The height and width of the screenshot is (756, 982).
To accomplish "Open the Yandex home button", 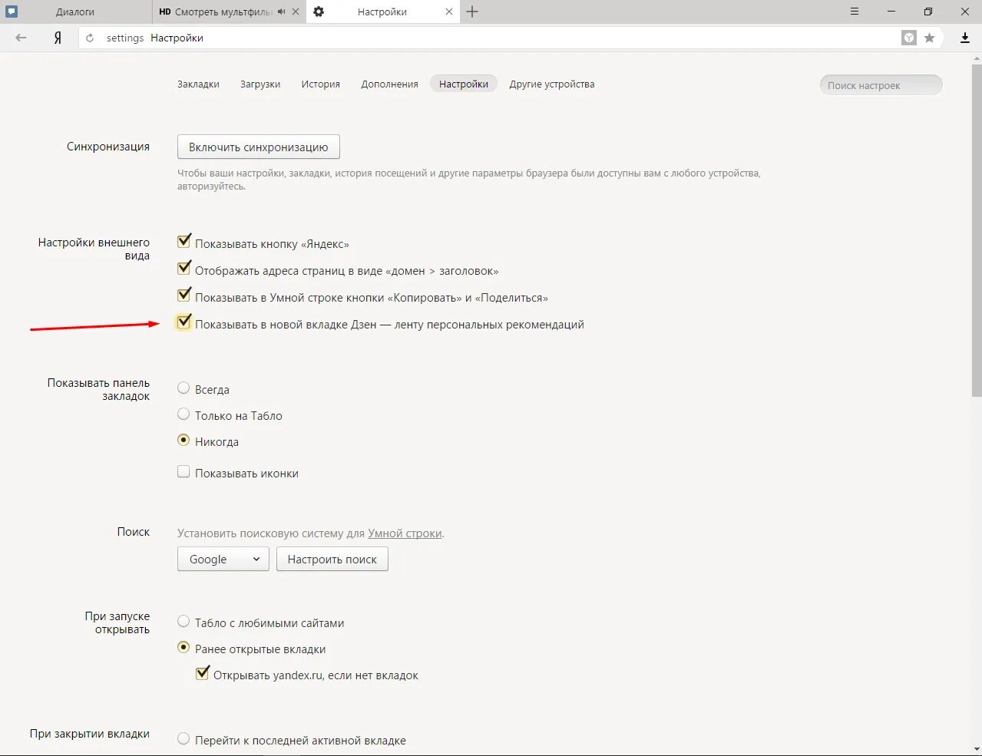I will (58, 38).
